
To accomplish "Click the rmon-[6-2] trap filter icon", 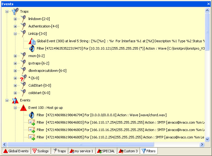I will [x=23, y=56].
